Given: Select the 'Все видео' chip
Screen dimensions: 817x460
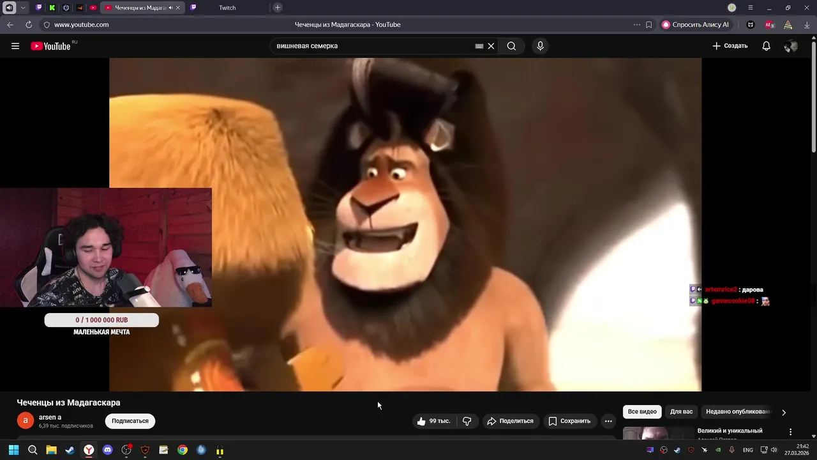Looking at the screenshot, I should tap(642, 412).
